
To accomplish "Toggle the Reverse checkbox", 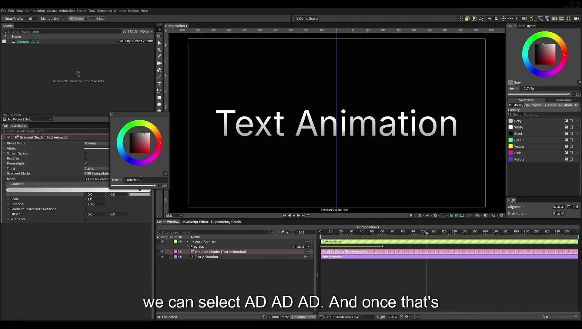I will point(85,158).
